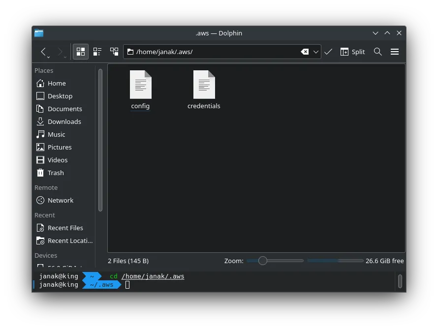
Task: Enable Split view
Action: (352, 52)
